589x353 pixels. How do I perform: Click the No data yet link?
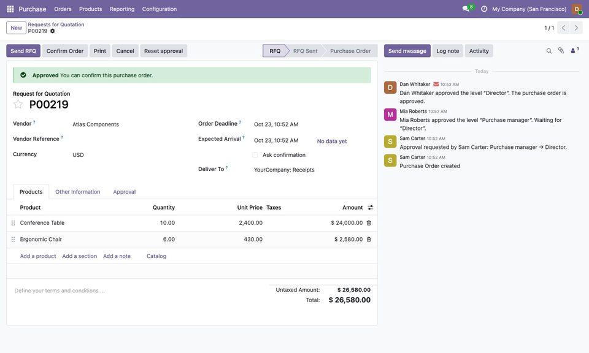(x=332, y=142)
